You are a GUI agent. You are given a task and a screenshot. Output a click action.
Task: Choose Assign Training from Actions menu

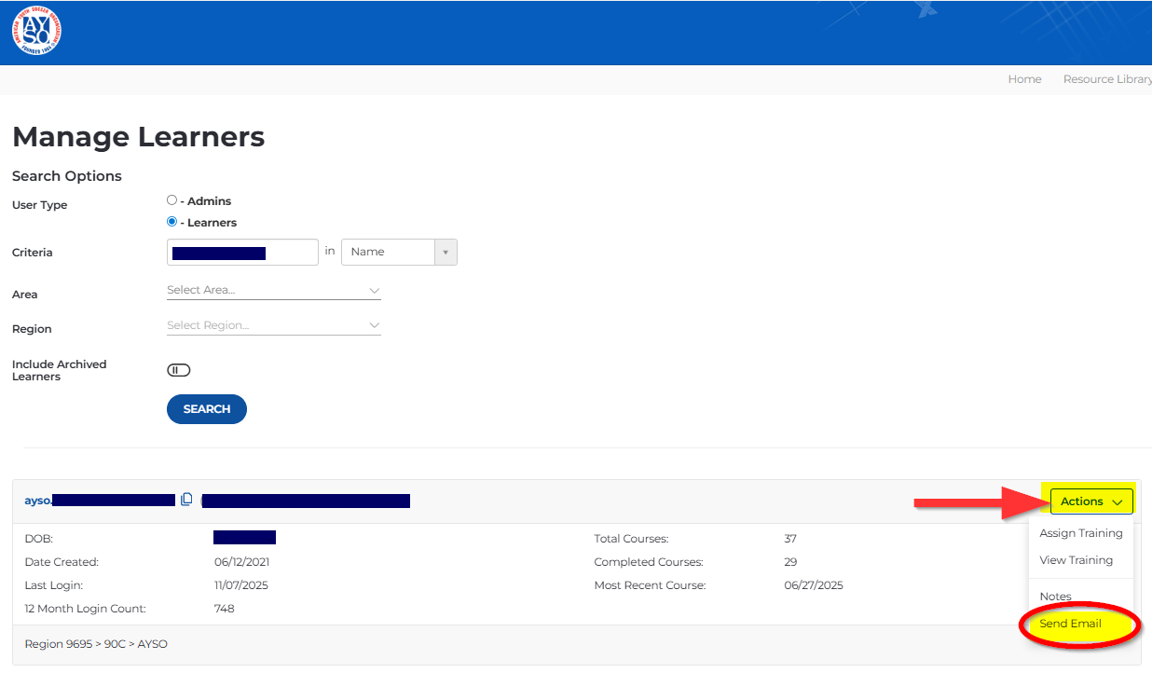click(1080, 533)
